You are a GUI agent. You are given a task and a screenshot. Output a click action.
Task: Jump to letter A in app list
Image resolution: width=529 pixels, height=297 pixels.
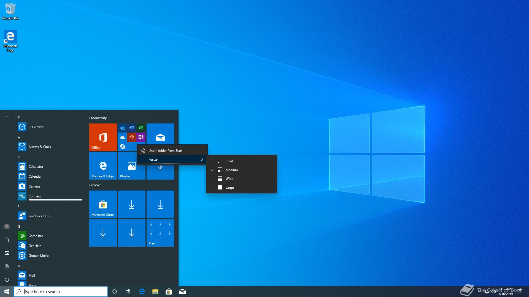pyautogui.click(x=19, y=137)
